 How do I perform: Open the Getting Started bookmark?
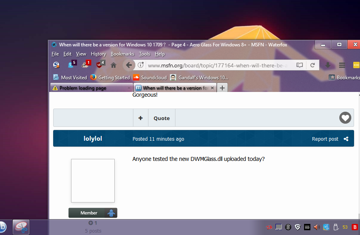click(x=110, y=78)
